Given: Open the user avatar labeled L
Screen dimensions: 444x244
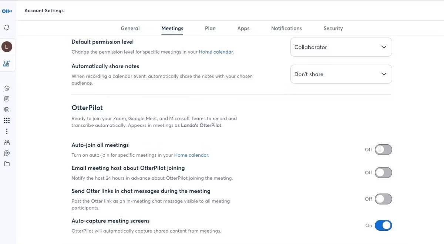Looking at the screenshot, I should 7,47.
